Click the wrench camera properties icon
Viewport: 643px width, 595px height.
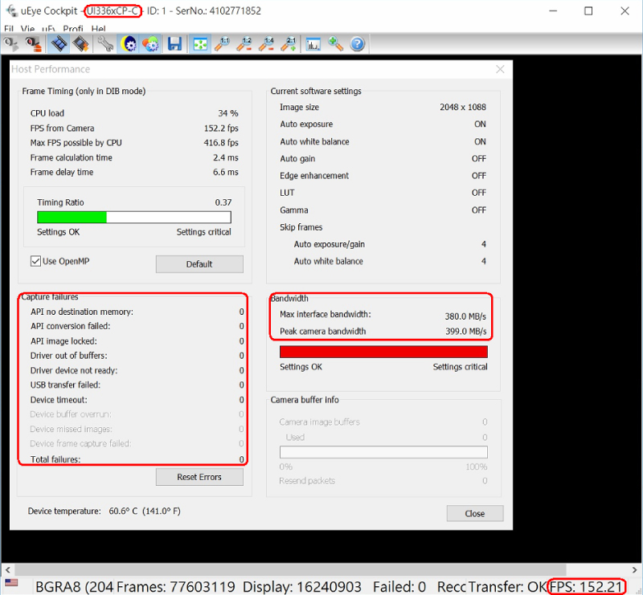pyautogui.click(x=106, y=44)
